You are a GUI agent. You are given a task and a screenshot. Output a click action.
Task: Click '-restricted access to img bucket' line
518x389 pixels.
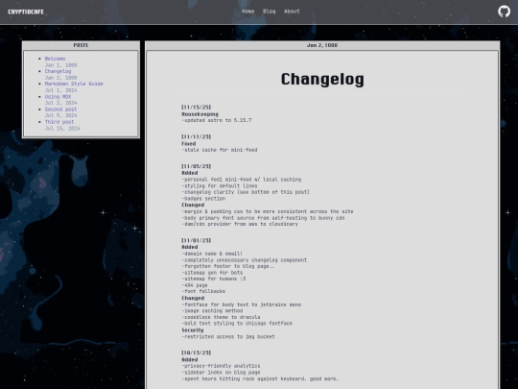228,337
